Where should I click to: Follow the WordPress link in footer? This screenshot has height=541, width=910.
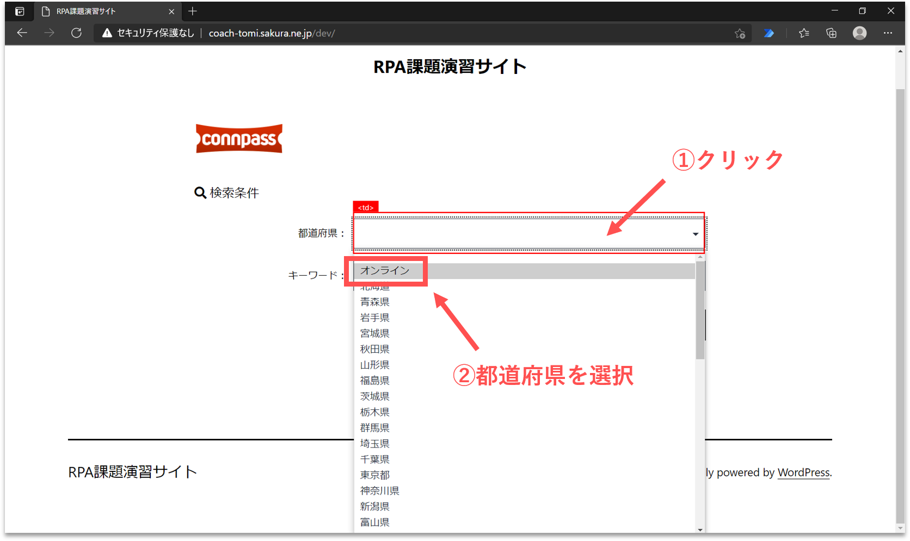click(803, 472)
